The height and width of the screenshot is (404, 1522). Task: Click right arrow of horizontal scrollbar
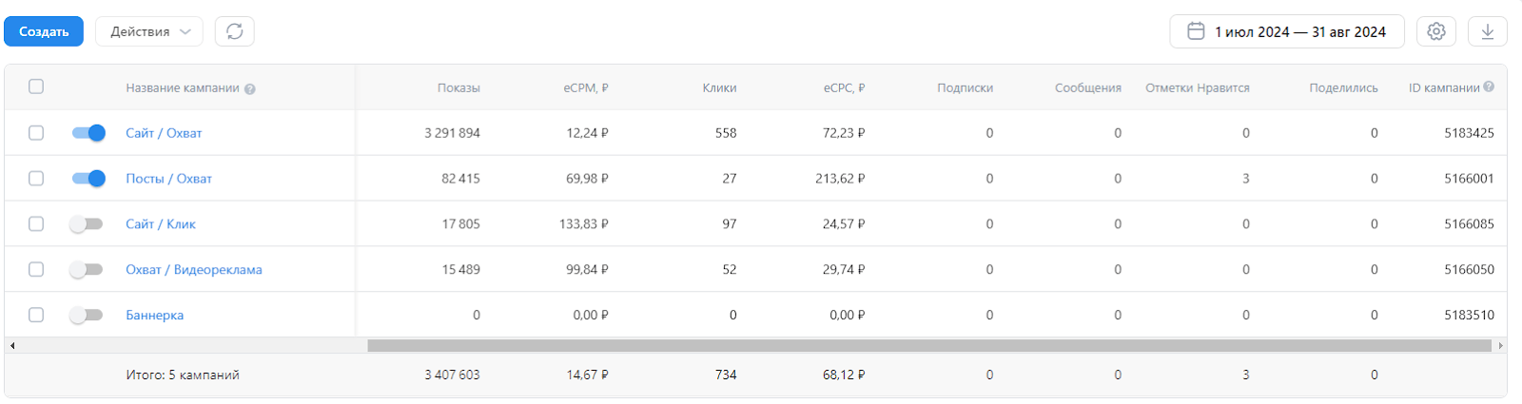tap(1501, 346)
